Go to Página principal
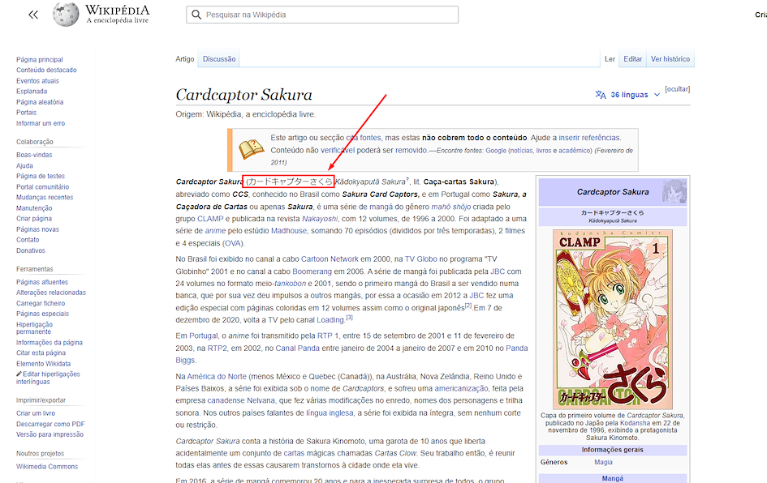 (40, 60)
